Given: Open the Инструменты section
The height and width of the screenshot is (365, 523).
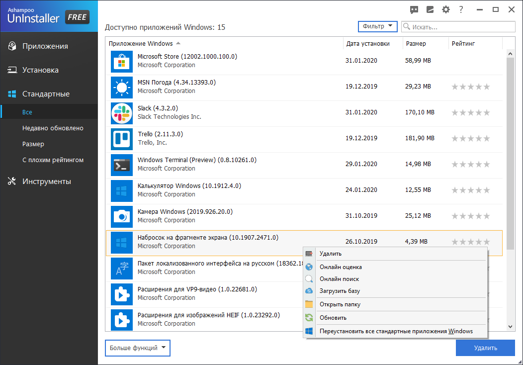Looking at the screenshot, I should 49,181.
